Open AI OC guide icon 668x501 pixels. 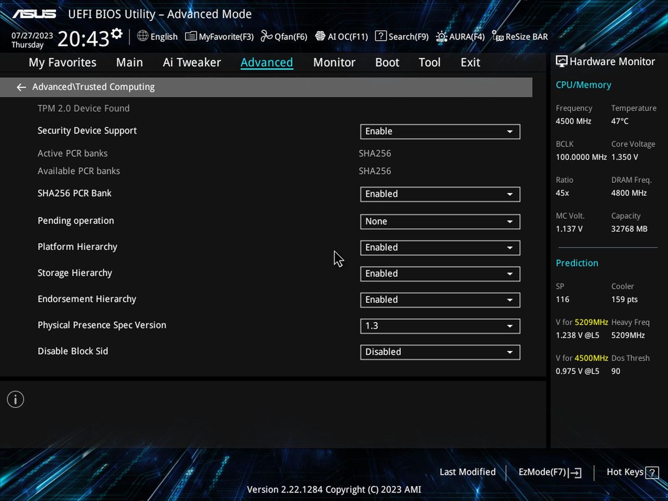click(320, 35)
